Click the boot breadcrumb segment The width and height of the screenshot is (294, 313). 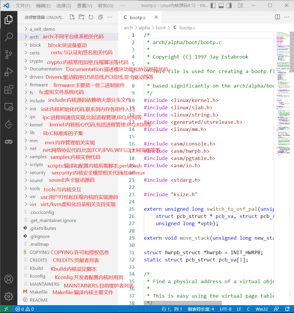[161, 28]
